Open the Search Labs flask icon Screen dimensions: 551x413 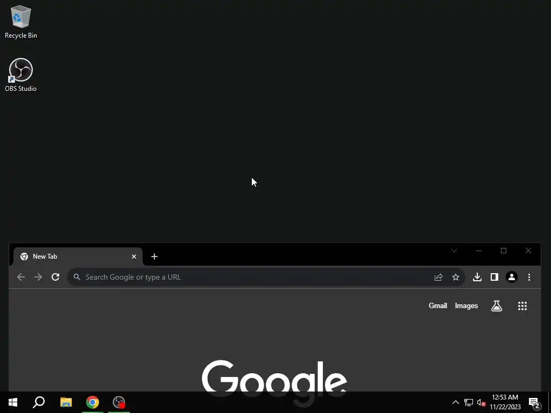point(497,306)
